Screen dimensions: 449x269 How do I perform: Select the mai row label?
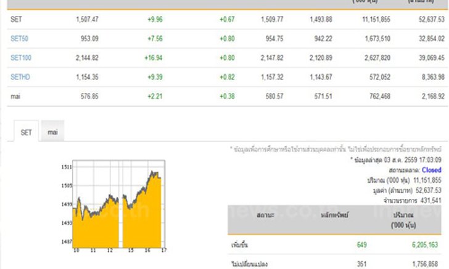[15, 97]
